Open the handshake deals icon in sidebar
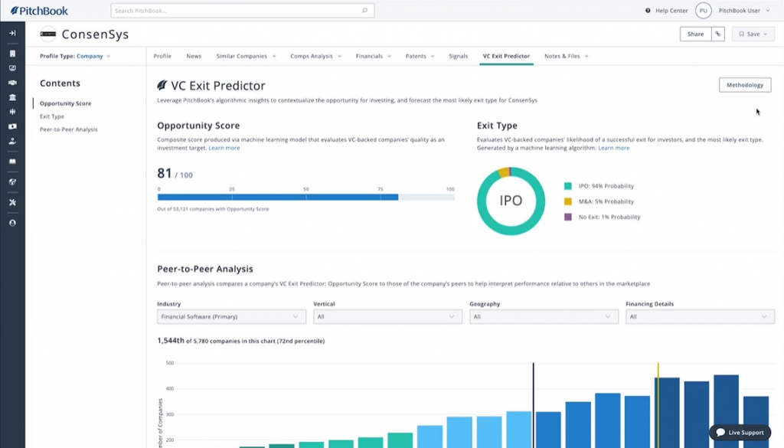784x448 pixels. pos(12,83)
